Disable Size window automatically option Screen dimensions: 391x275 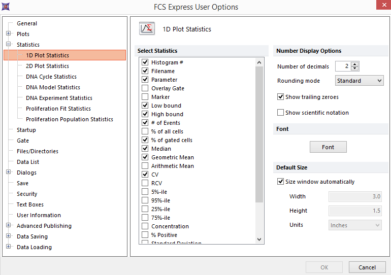pos(281,182)
